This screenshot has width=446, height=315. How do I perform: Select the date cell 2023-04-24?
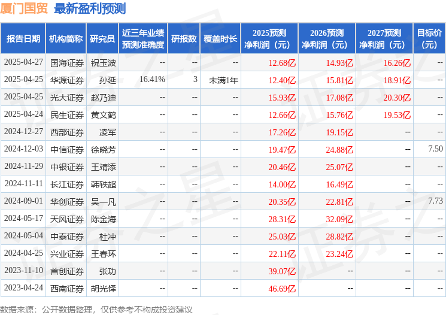tap(23, 287)
